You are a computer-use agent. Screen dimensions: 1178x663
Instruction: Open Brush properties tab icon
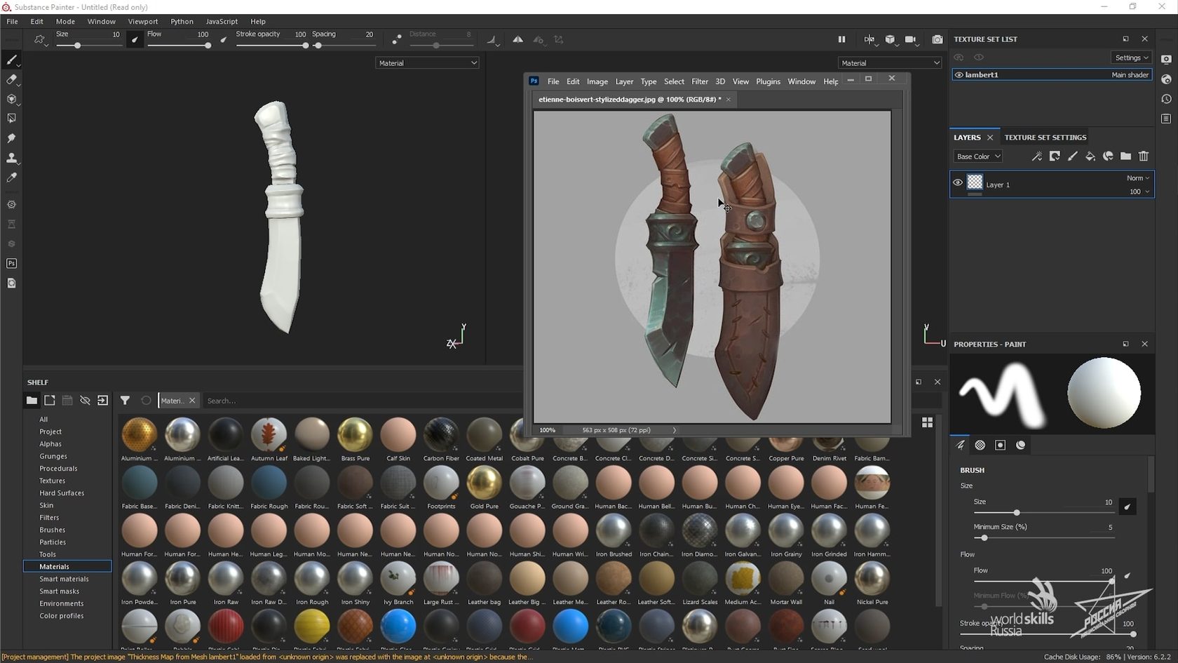click(x=961, y=445)
